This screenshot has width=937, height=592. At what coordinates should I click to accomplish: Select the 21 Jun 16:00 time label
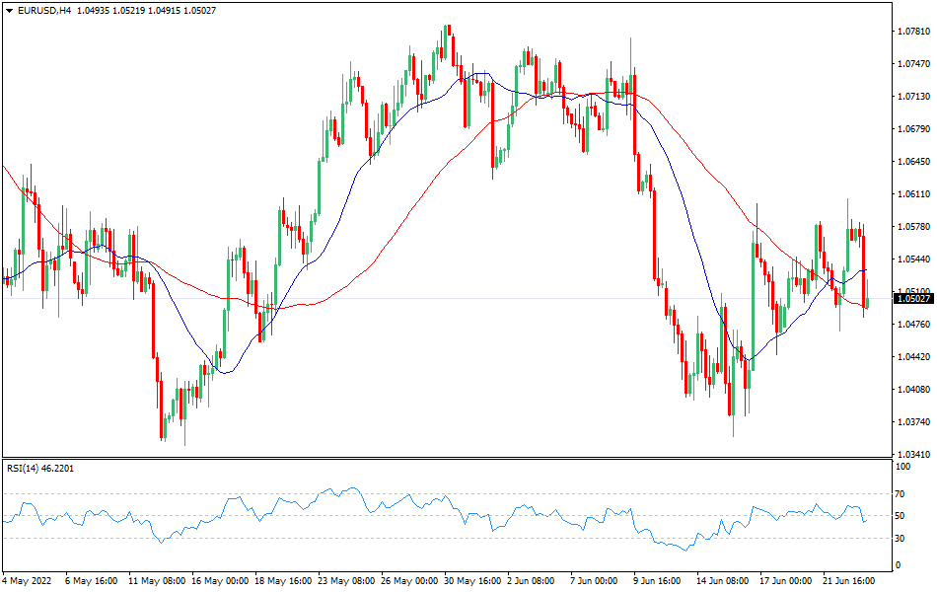point(848,580)
